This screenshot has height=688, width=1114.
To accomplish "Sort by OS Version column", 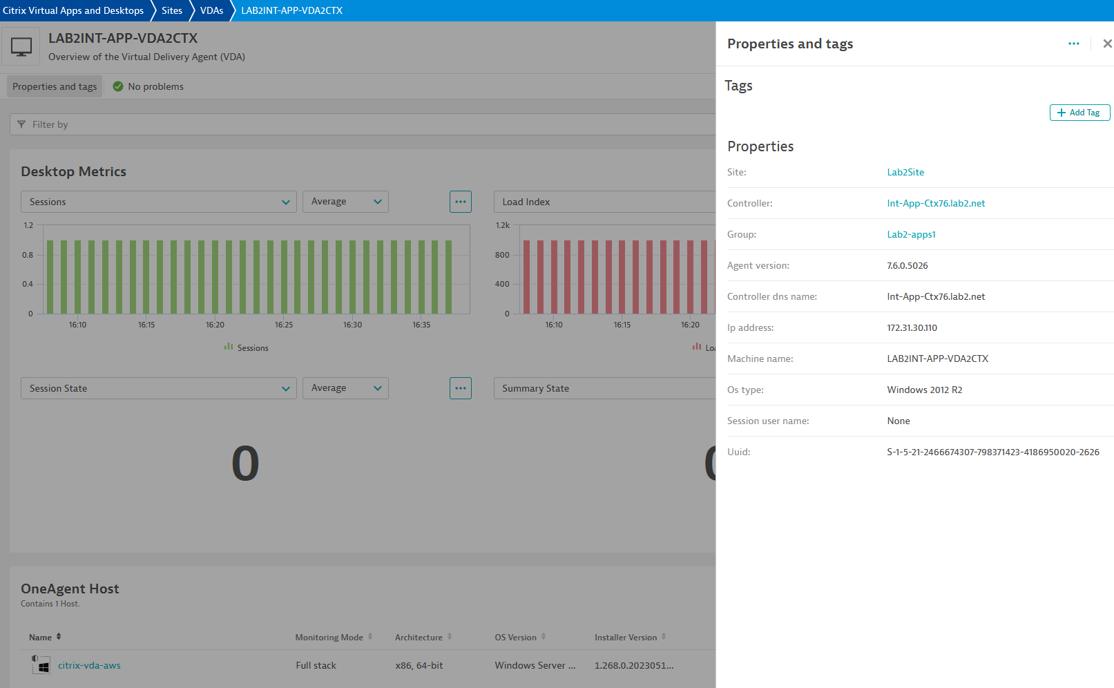I will pyautogui.click(x=520, y=637).
